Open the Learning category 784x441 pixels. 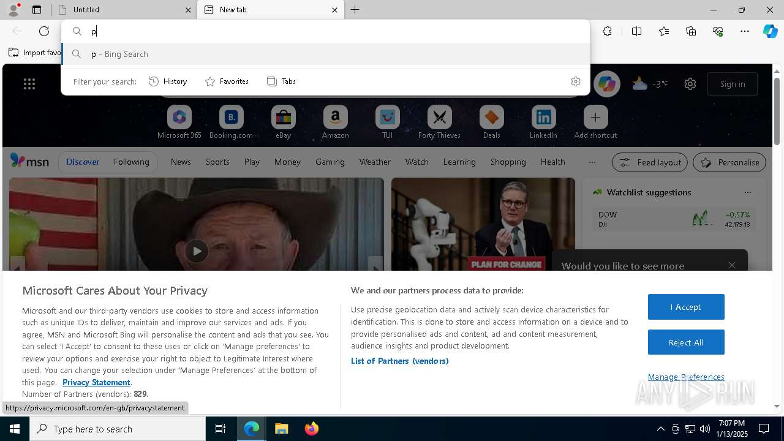(x=459, y=162)
